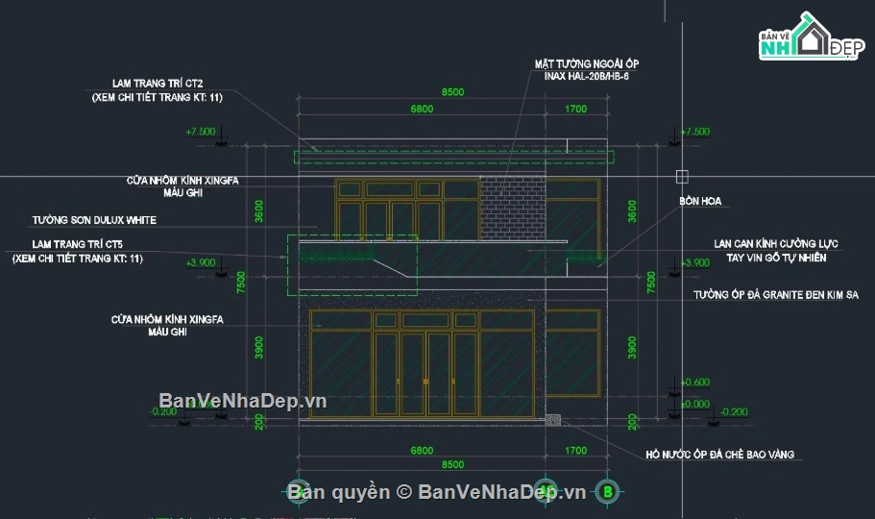Select the XEM CHI TIẾT note under CT2

(x=158, y=97)
